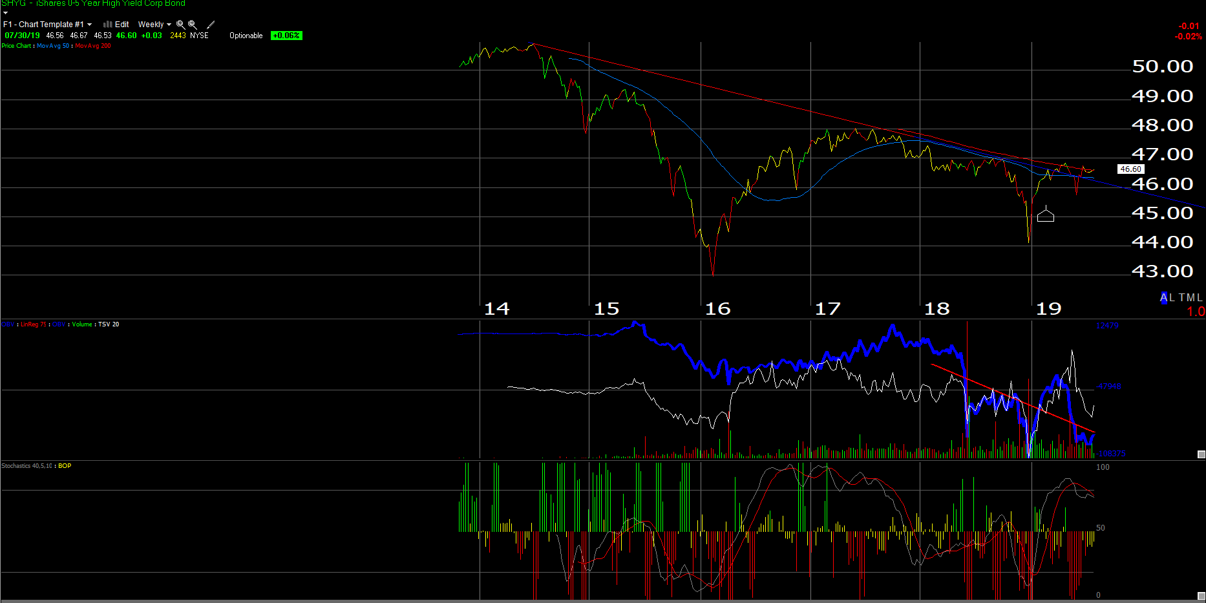The height and width of the screenshot is (603, 1206).
Task: Click the TSV 20 legend label
Action: coord(109,324)
